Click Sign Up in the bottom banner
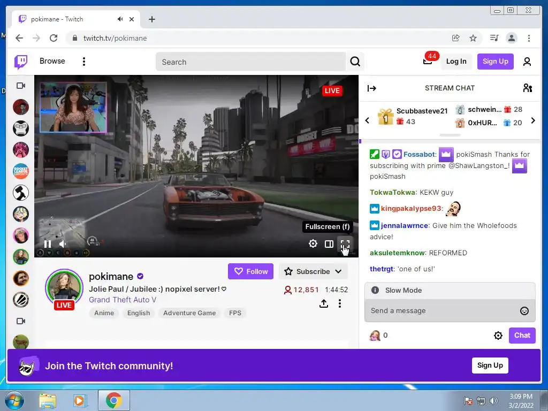Viewport: 548px width, 411px height. click(x=490, y=366)
